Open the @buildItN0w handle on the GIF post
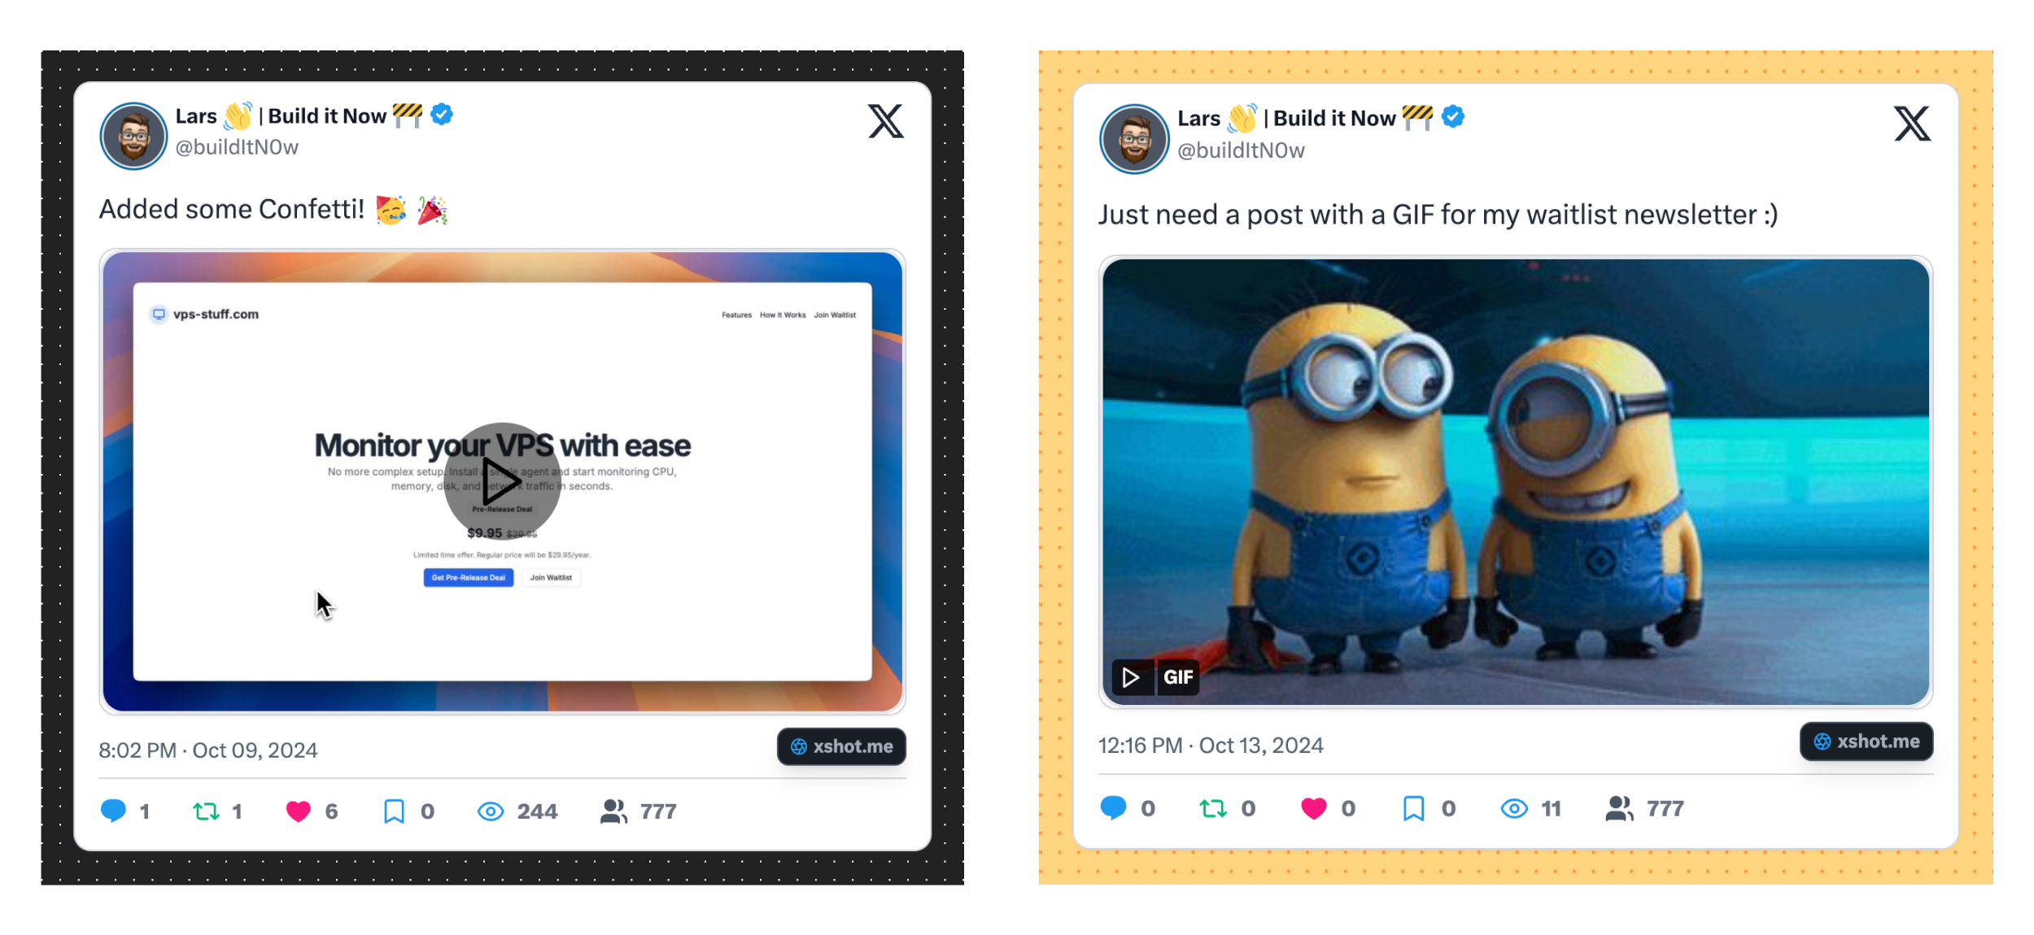This screenshot has width=2034, height=935. [x=1241, y=150]
